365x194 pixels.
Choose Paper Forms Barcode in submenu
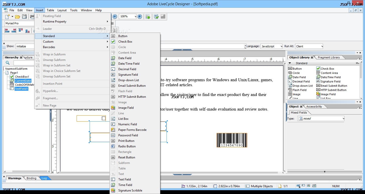tap(135, 130)
